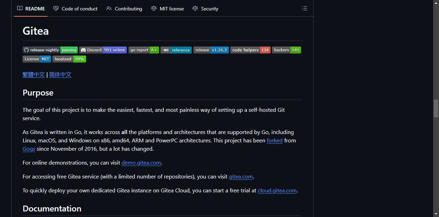Image resolution: width=439 pixels, height=217 pixels.
Task: Open the go report A+ badge
Action: point(144,50)
